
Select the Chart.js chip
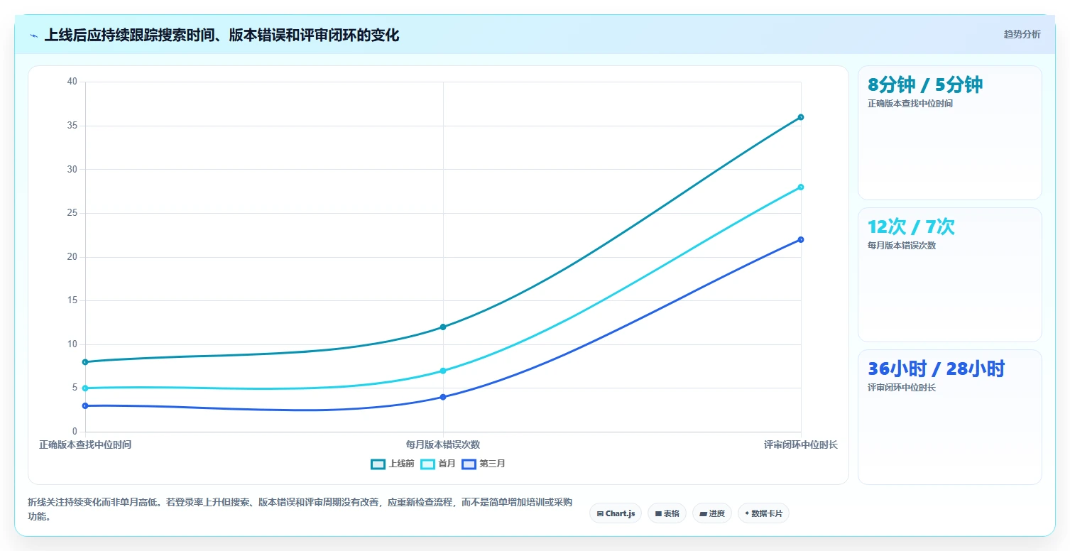pos(616,513)
